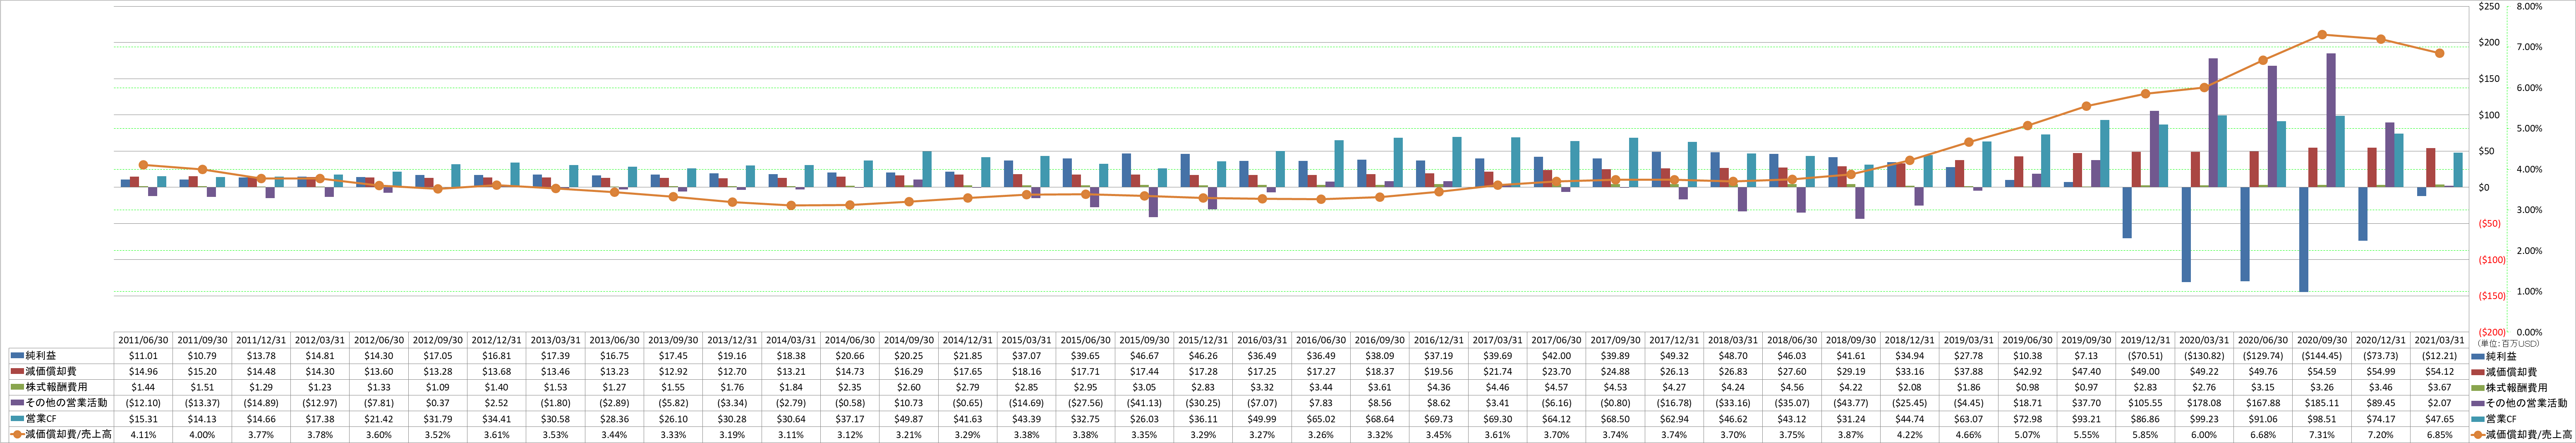
Task: Click the 4.11% ratio cell
Action: pos(143,435)
